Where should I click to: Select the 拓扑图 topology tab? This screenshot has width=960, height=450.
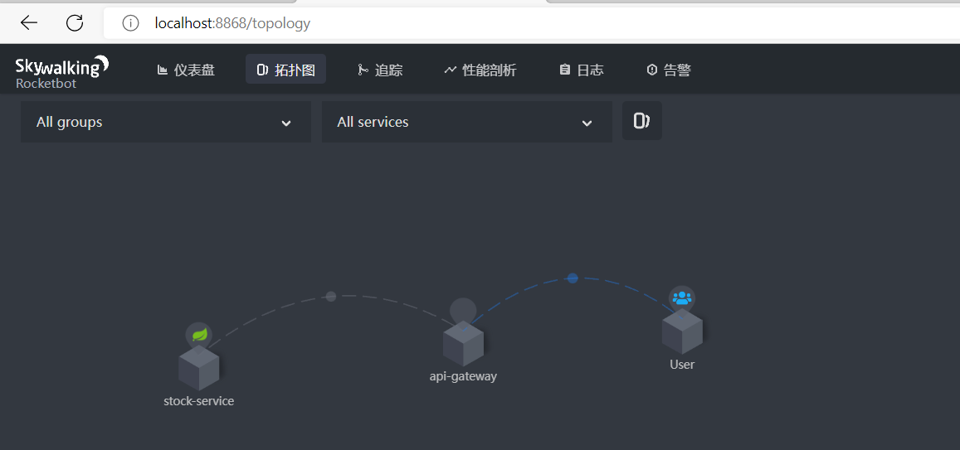(285, 70)
